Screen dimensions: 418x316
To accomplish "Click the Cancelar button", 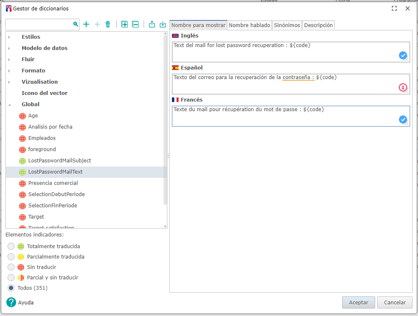I will (394, 303).
